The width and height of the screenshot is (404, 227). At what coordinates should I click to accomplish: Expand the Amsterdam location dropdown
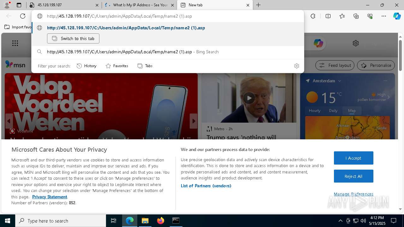[x=340, y=81]
